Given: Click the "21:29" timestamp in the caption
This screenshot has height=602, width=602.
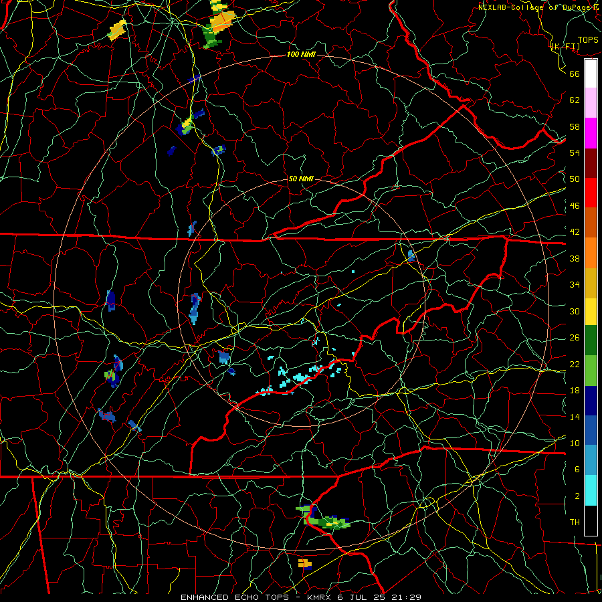Looking at the screenshot, I should (x=406, y=597).
